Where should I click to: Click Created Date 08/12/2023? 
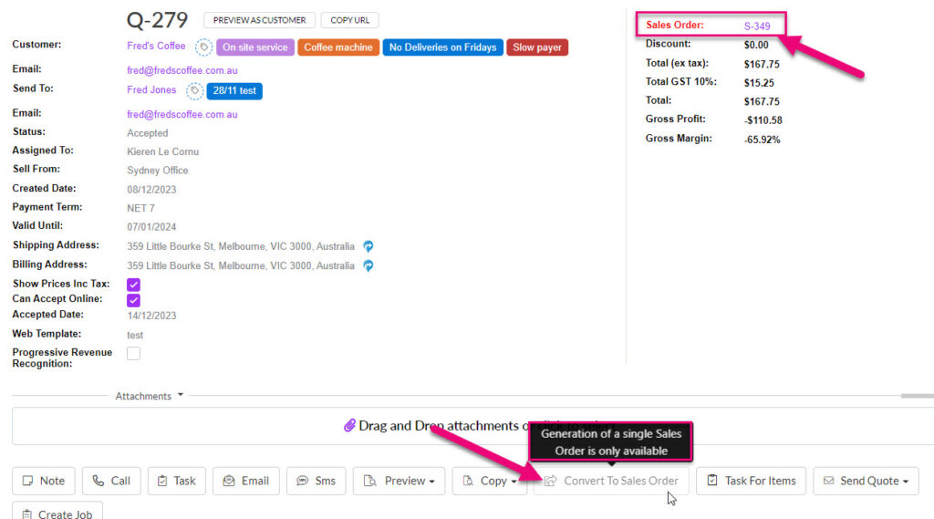151,190
